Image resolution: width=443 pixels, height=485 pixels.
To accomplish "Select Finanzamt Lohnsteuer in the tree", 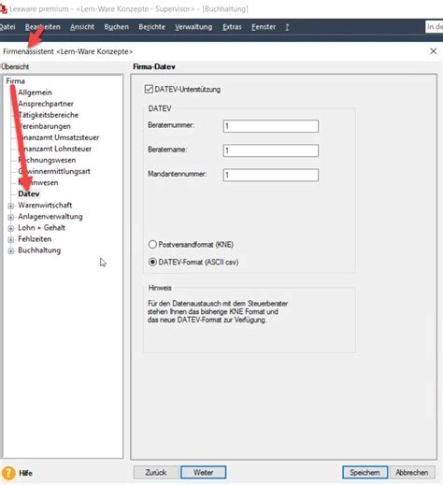I will (x=55, y=149).
